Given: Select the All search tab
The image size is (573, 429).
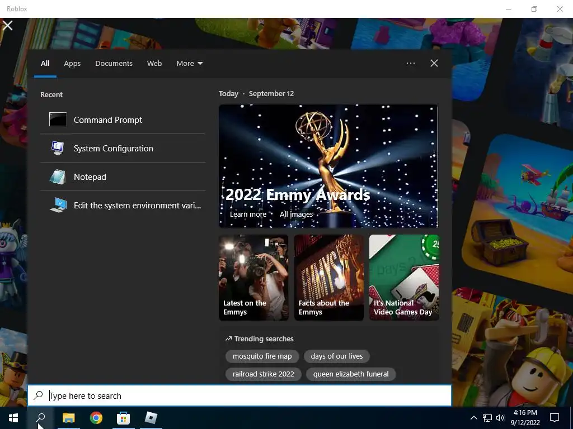Looking at the screenshot, I should click(45, 64).
